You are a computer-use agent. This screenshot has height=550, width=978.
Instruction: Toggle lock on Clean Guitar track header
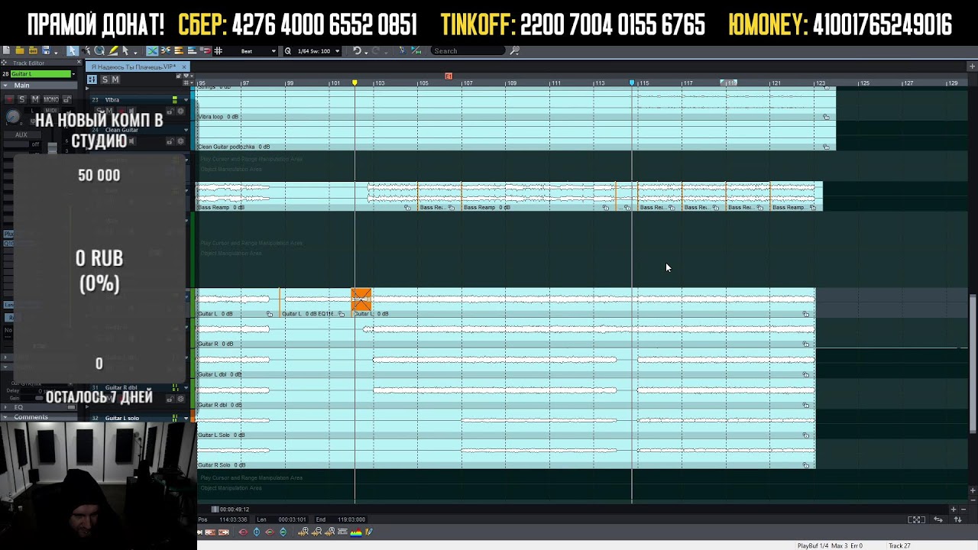[170, 142]
